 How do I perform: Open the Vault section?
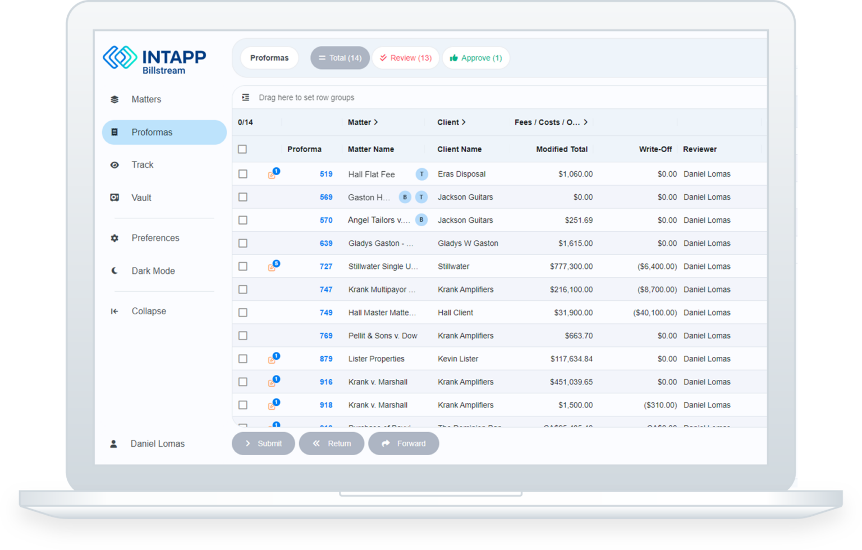(x=141, y=198)
